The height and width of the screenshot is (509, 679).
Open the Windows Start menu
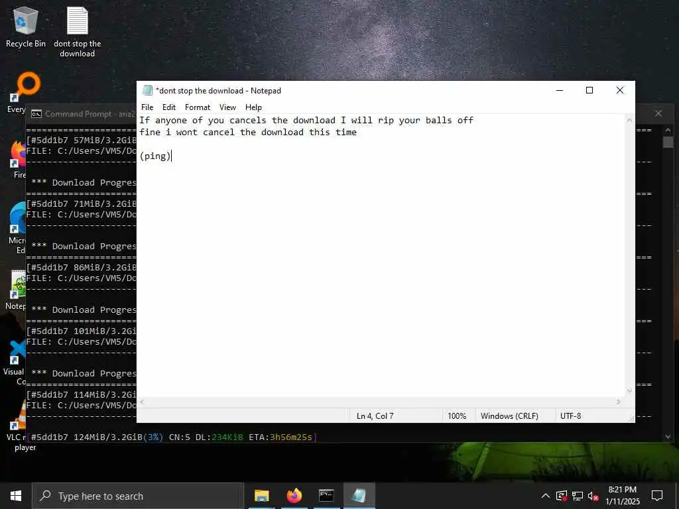pyautogui.click(x=16, y=496)
